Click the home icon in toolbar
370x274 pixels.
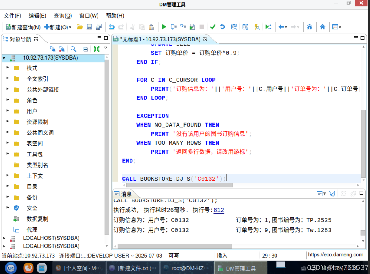click(322, 27)
